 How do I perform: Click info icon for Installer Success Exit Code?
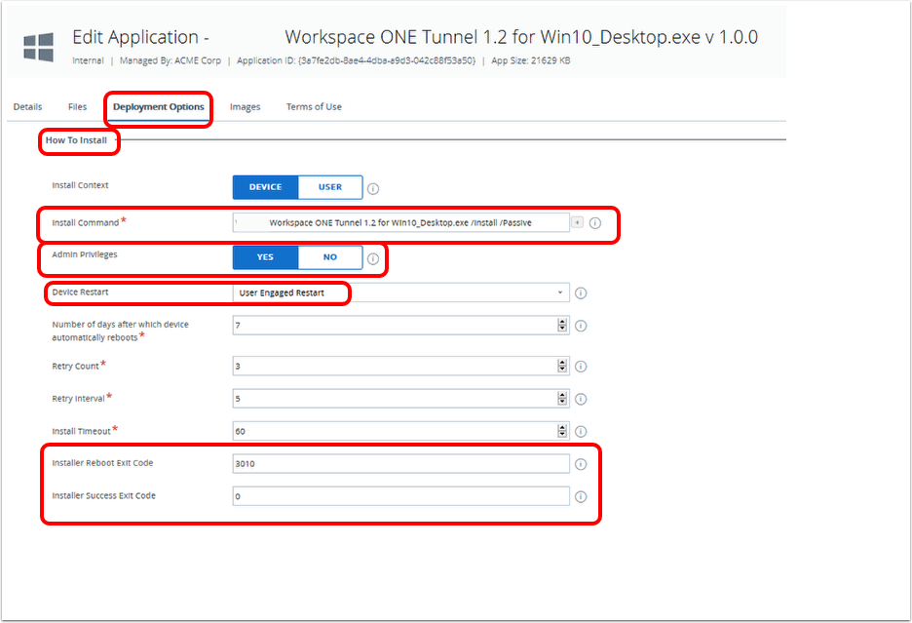[x=581, y=496]
